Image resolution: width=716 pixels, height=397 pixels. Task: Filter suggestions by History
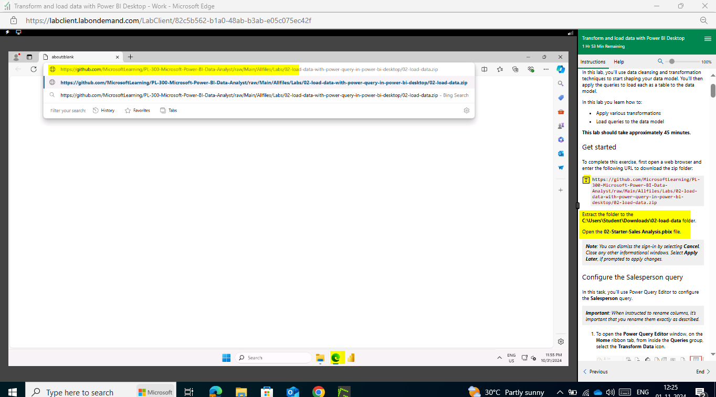103,111
